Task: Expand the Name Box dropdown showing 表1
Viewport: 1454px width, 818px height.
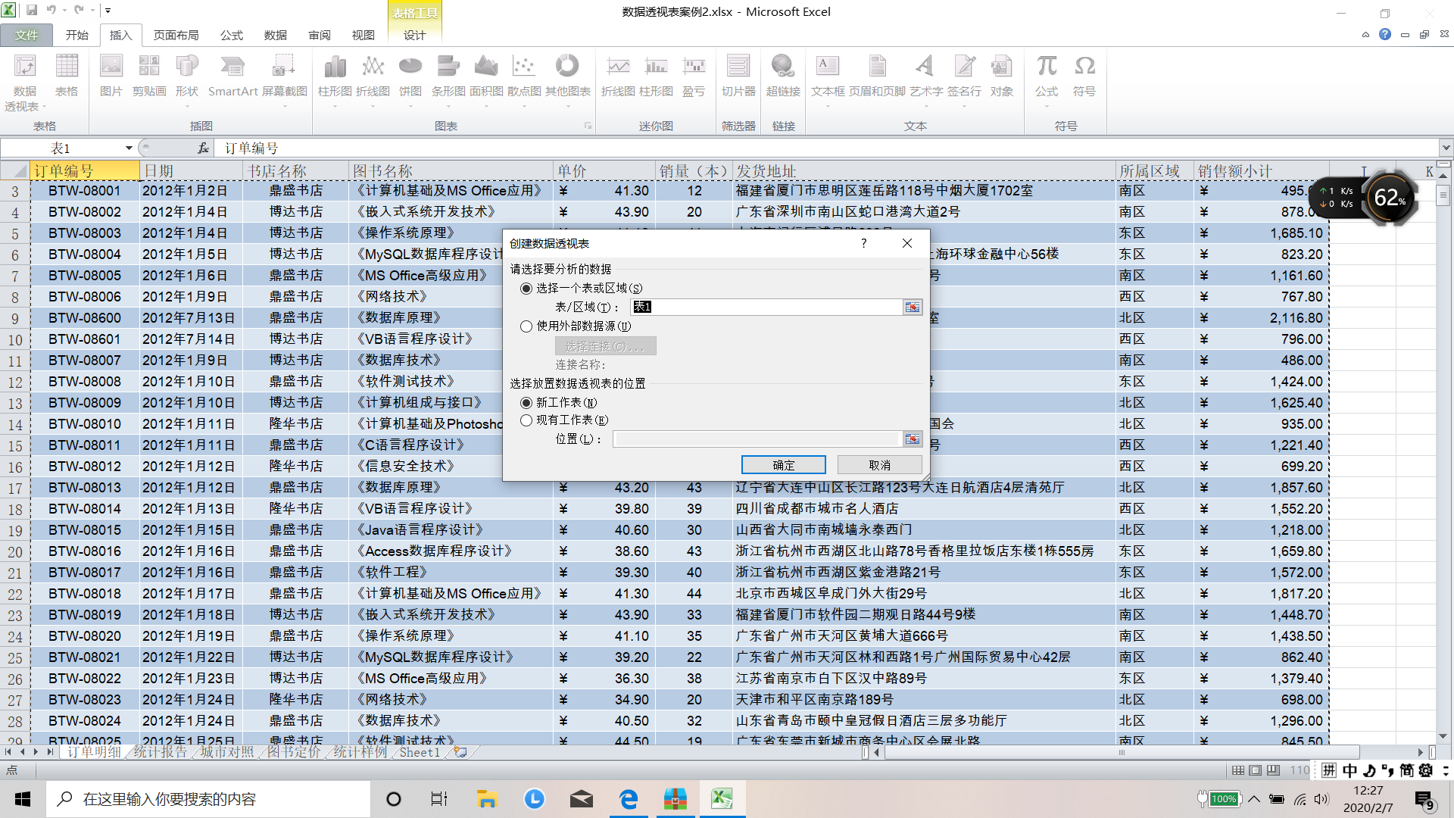Action: pos(129,148)
